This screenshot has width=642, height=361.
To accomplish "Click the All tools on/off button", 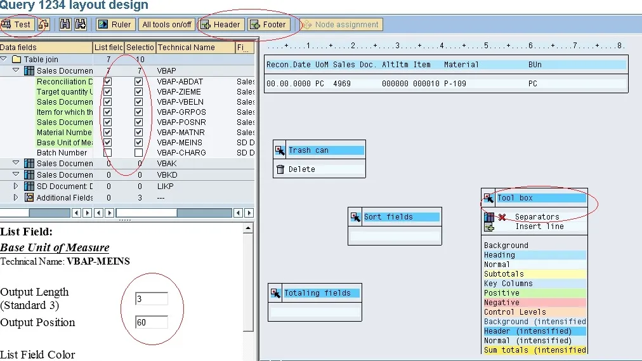I will 167,25.
